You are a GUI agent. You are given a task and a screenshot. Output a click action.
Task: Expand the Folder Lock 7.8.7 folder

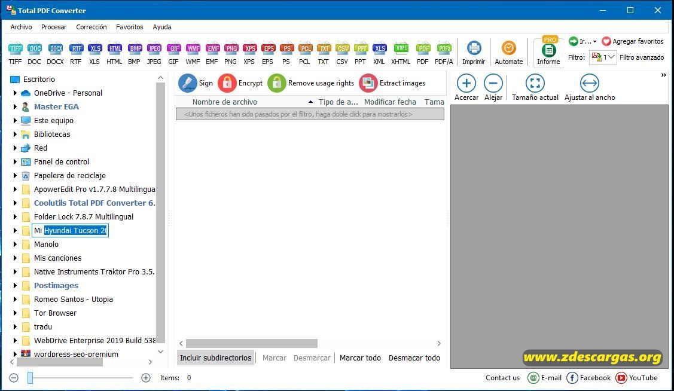15,216
